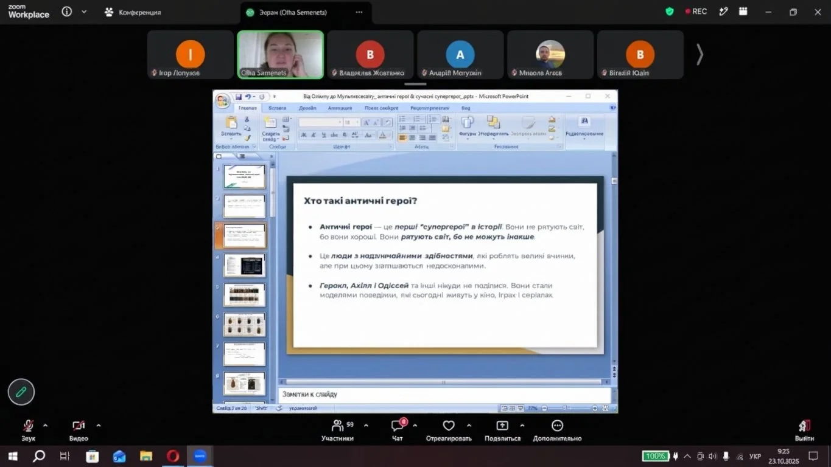
Task: Expand the reactions options arrow
Action: pos(469,426)
